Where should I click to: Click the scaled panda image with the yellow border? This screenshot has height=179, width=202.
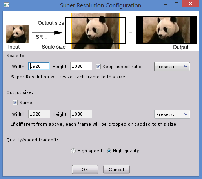pos(95,31)
